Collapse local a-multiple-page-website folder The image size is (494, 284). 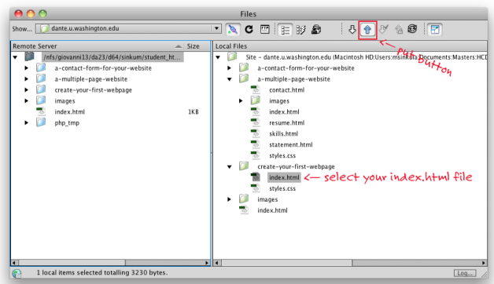230,79
